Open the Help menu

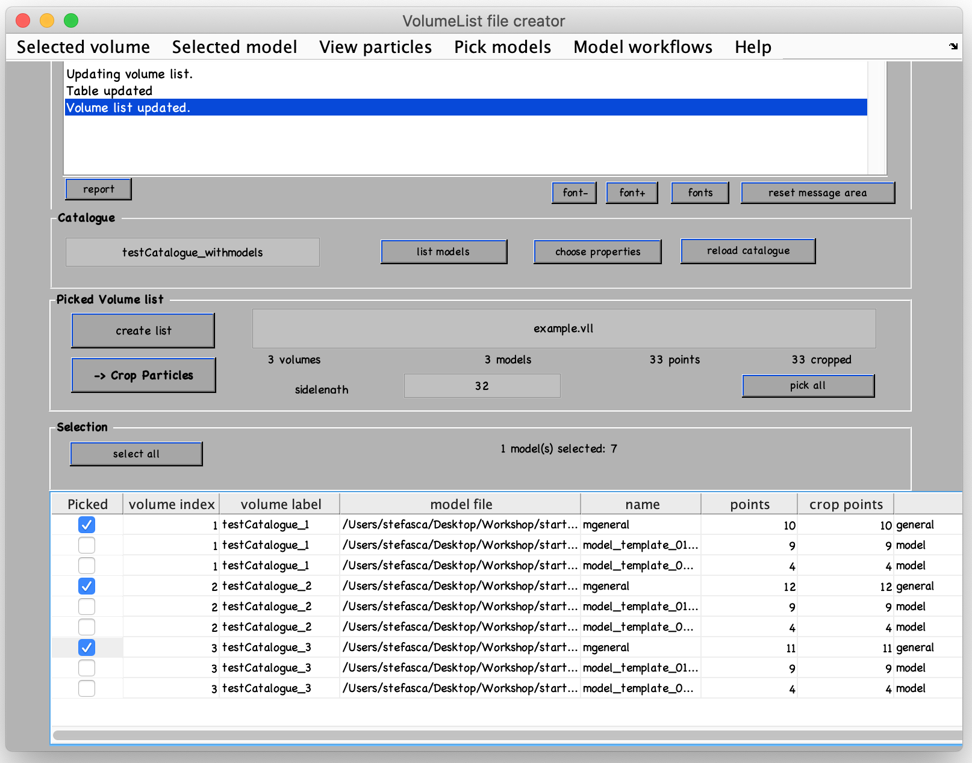coord(753,47)
